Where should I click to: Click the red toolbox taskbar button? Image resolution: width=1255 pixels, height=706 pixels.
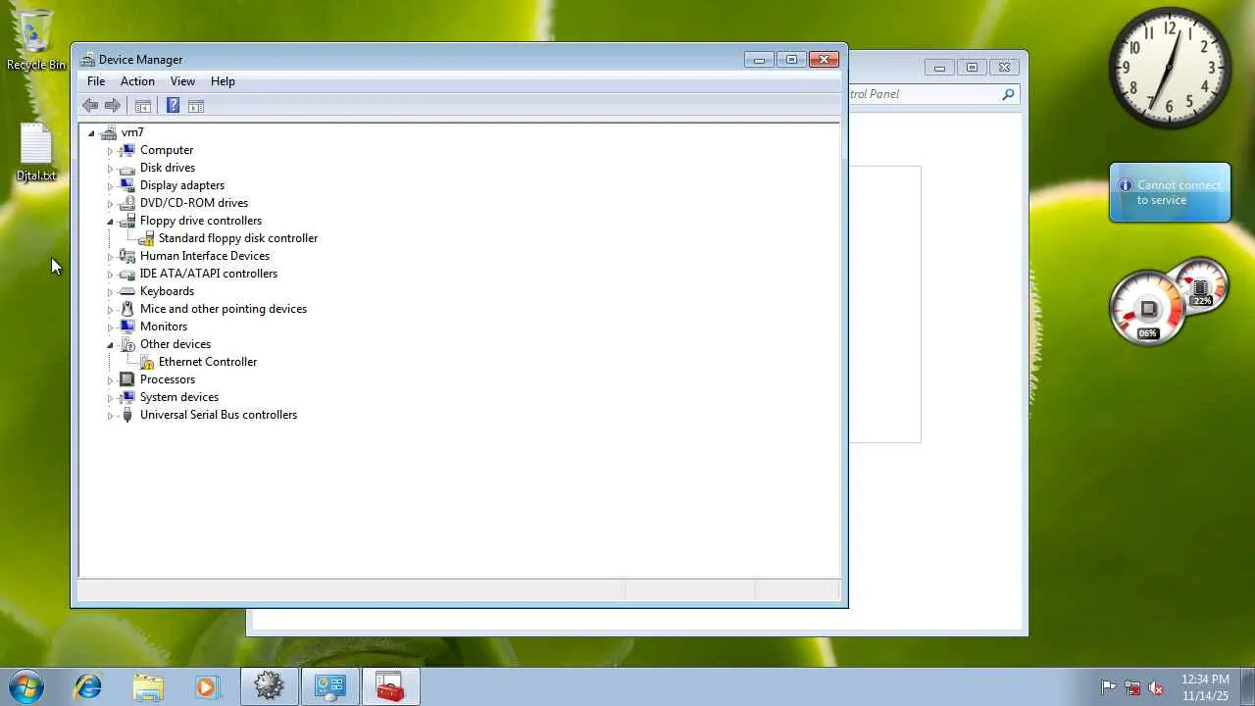[x=391, y=686]
